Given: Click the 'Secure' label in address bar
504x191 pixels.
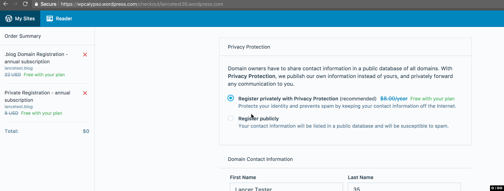Looking at the screenshot, I should coord(48,4).
